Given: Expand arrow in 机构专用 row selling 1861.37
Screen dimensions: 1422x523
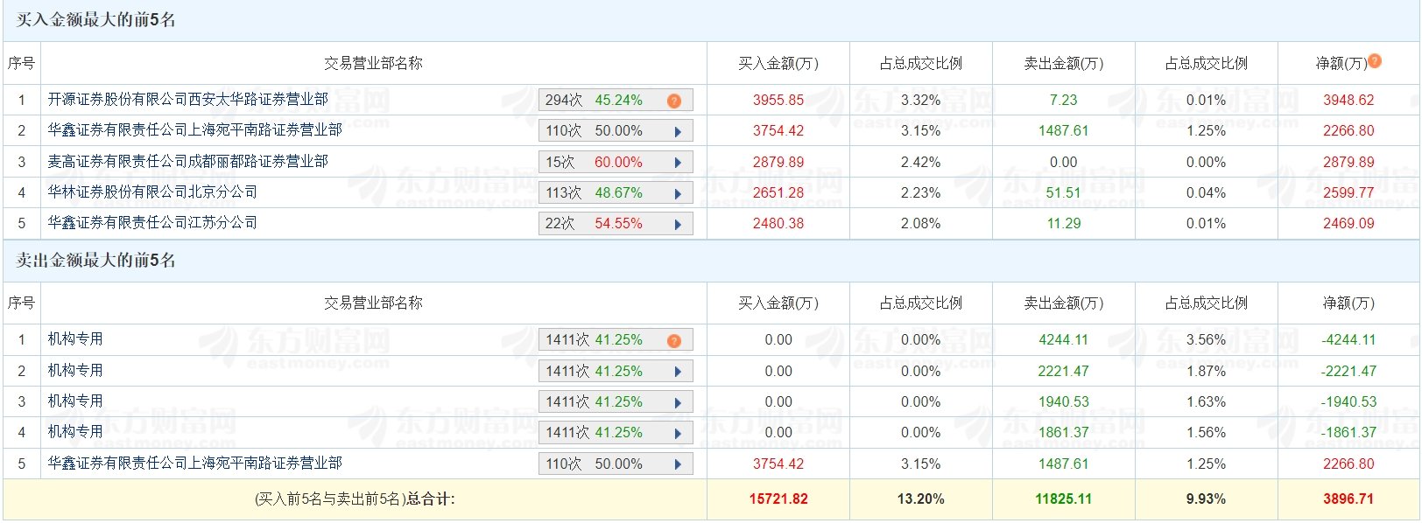Looking at the screenshot, I should click(x=678, y=433).
